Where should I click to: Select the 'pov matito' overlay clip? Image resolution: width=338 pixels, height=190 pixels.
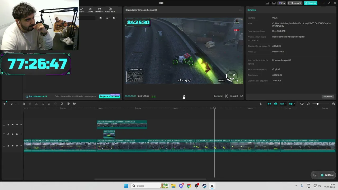pos(109,134)
